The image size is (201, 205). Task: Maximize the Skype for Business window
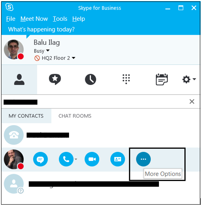tap(181, 8)
